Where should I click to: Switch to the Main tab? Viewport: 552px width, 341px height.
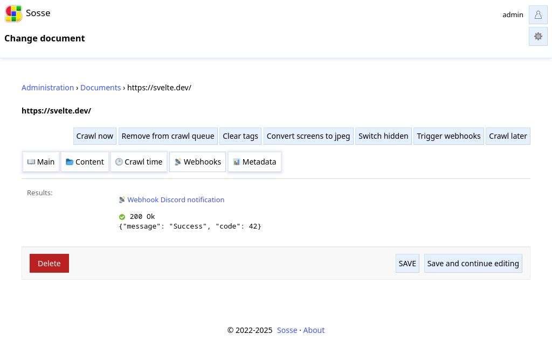[41, 162]
